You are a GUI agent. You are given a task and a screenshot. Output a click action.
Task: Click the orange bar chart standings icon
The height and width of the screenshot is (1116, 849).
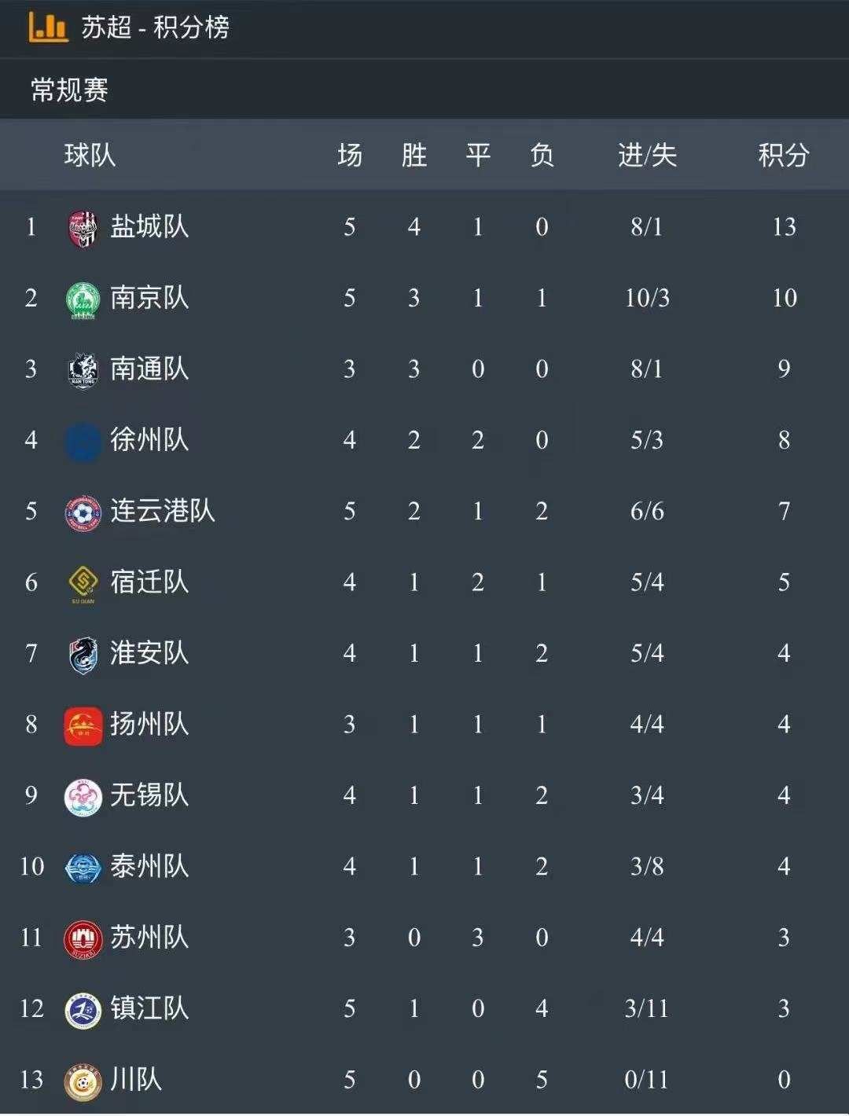pyautogui.click(x=48, y=27)
